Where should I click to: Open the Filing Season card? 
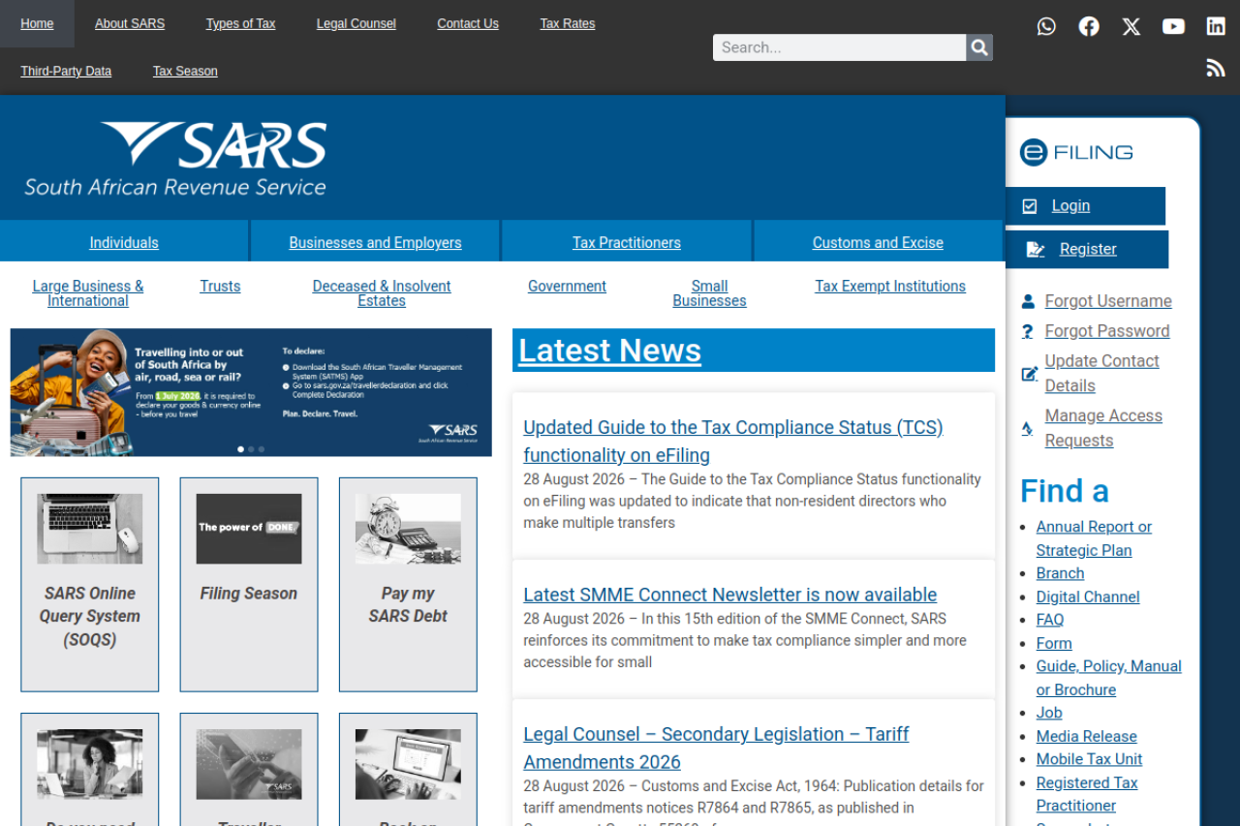click(x=249, y=585)
